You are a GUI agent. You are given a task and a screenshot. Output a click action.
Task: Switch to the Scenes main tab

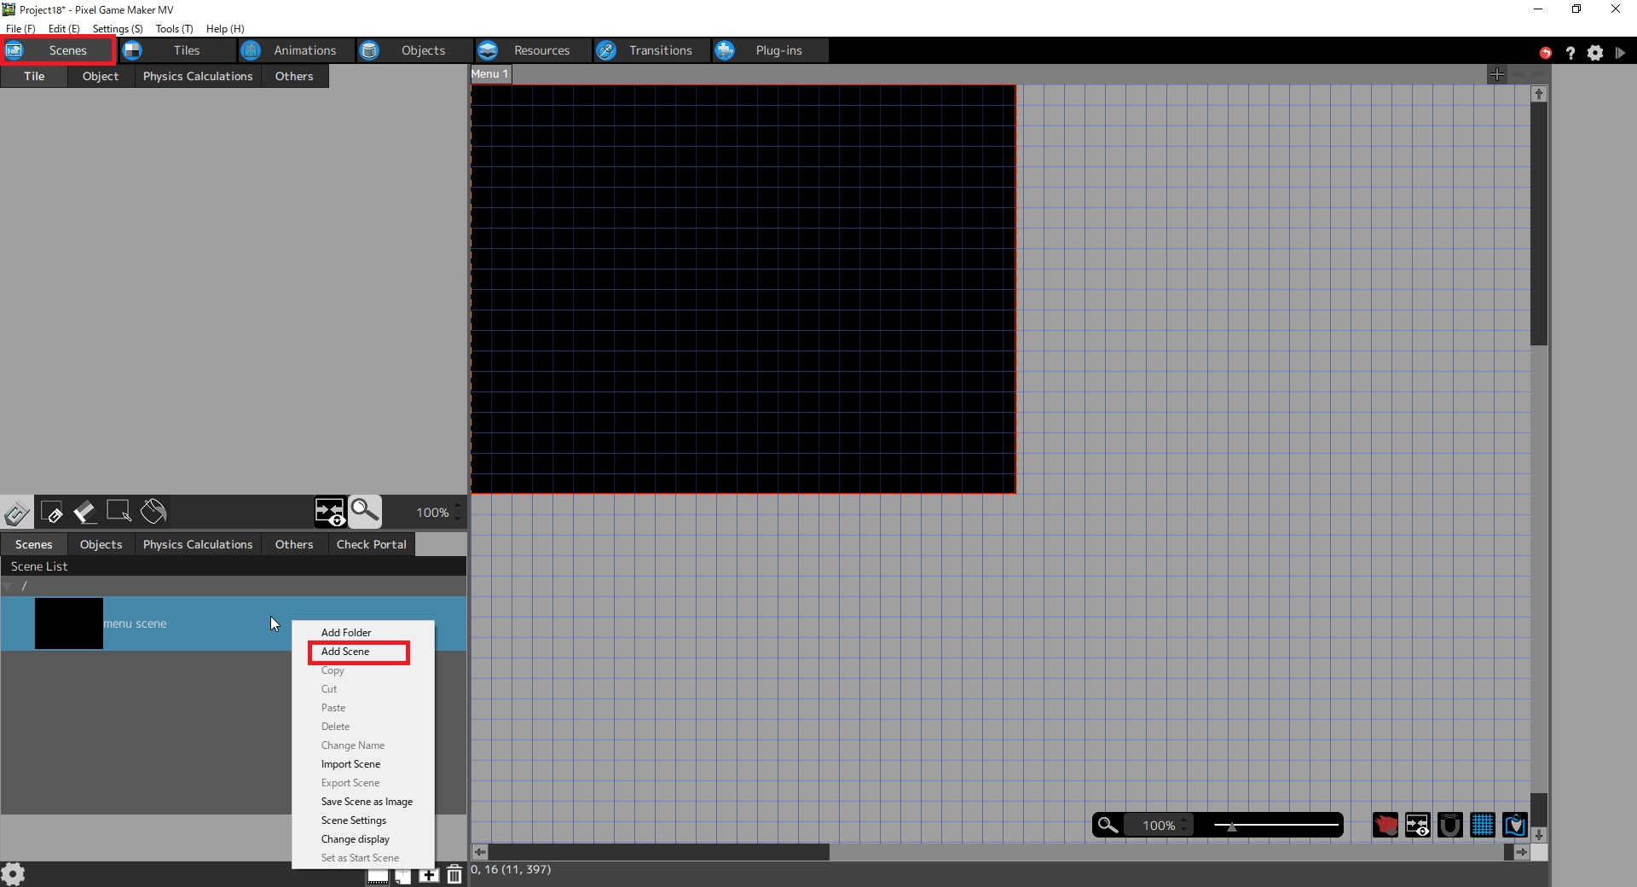[58, 50]
